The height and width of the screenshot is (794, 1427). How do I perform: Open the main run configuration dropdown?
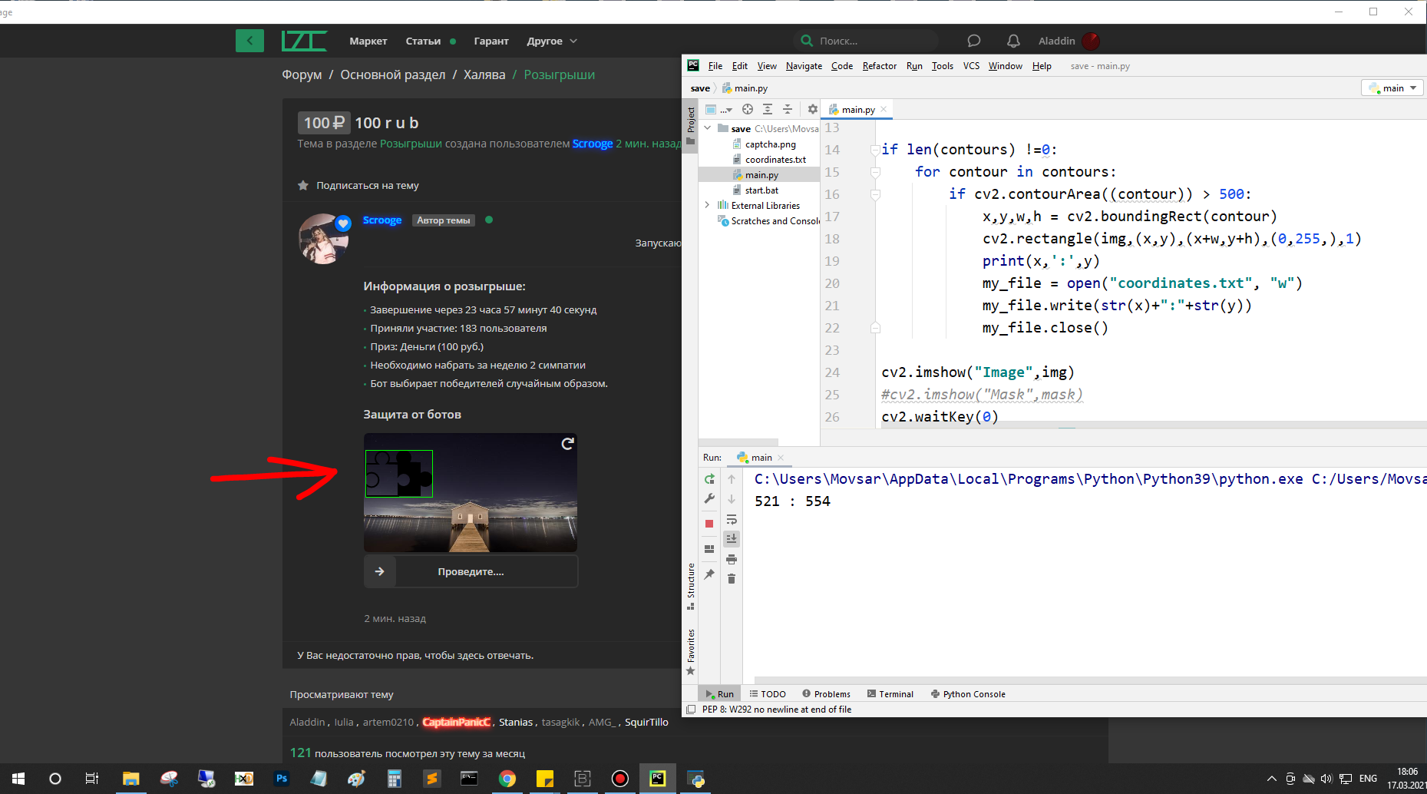(1392, 88)
